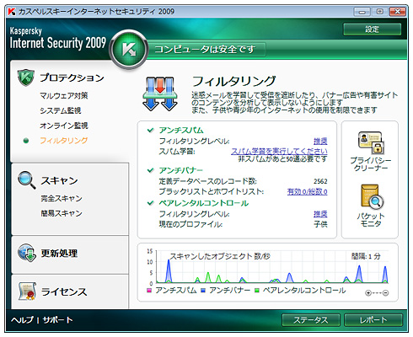Open the サポート link
Image resolution: width=413 pixels, height=337 pixels.
pos(57,320)
